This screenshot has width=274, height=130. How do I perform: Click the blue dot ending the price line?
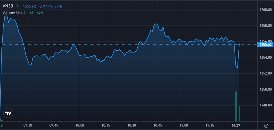(239, 44)
